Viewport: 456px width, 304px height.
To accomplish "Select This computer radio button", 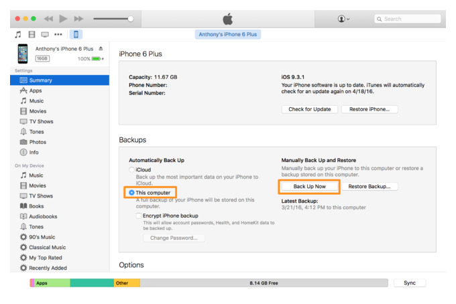I will [x=131, y=193].
